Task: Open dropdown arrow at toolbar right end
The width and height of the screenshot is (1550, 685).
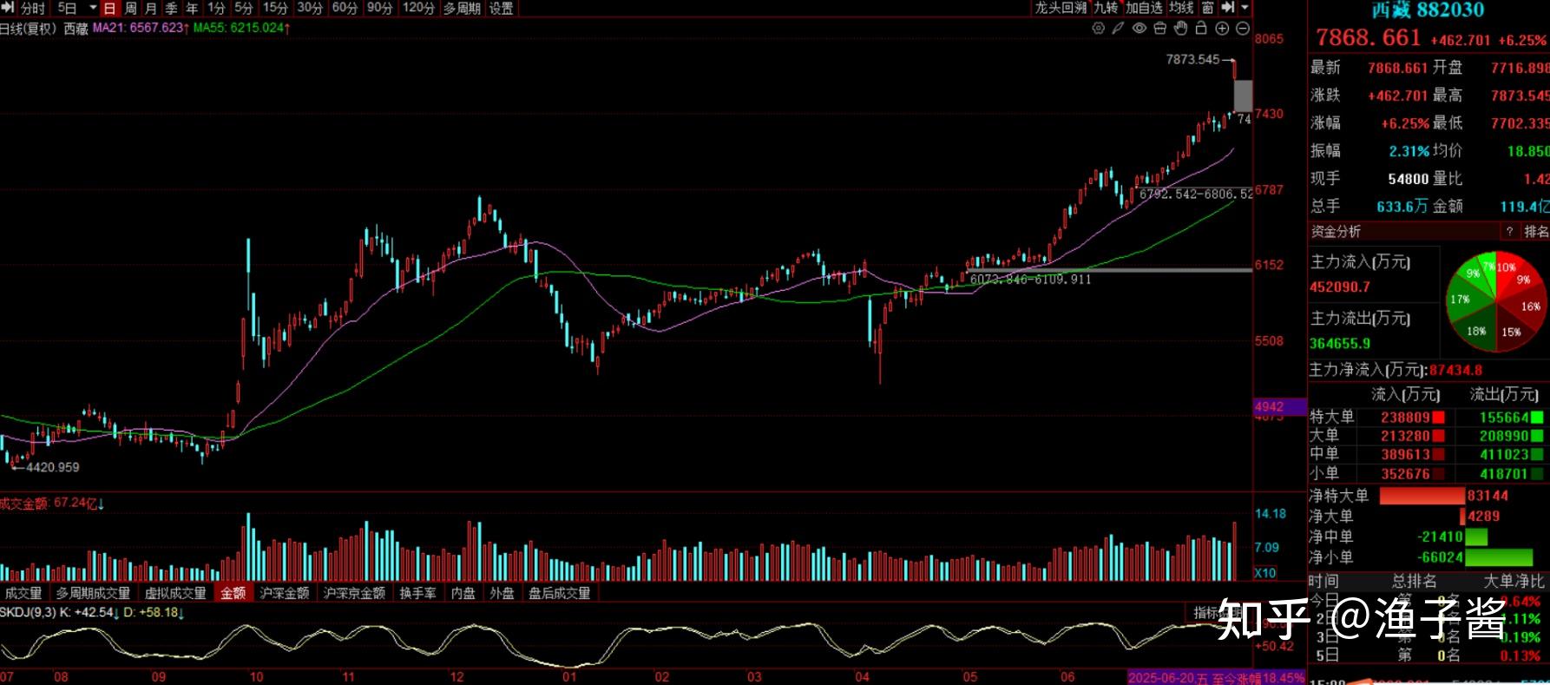Action: coord(1245,8)
